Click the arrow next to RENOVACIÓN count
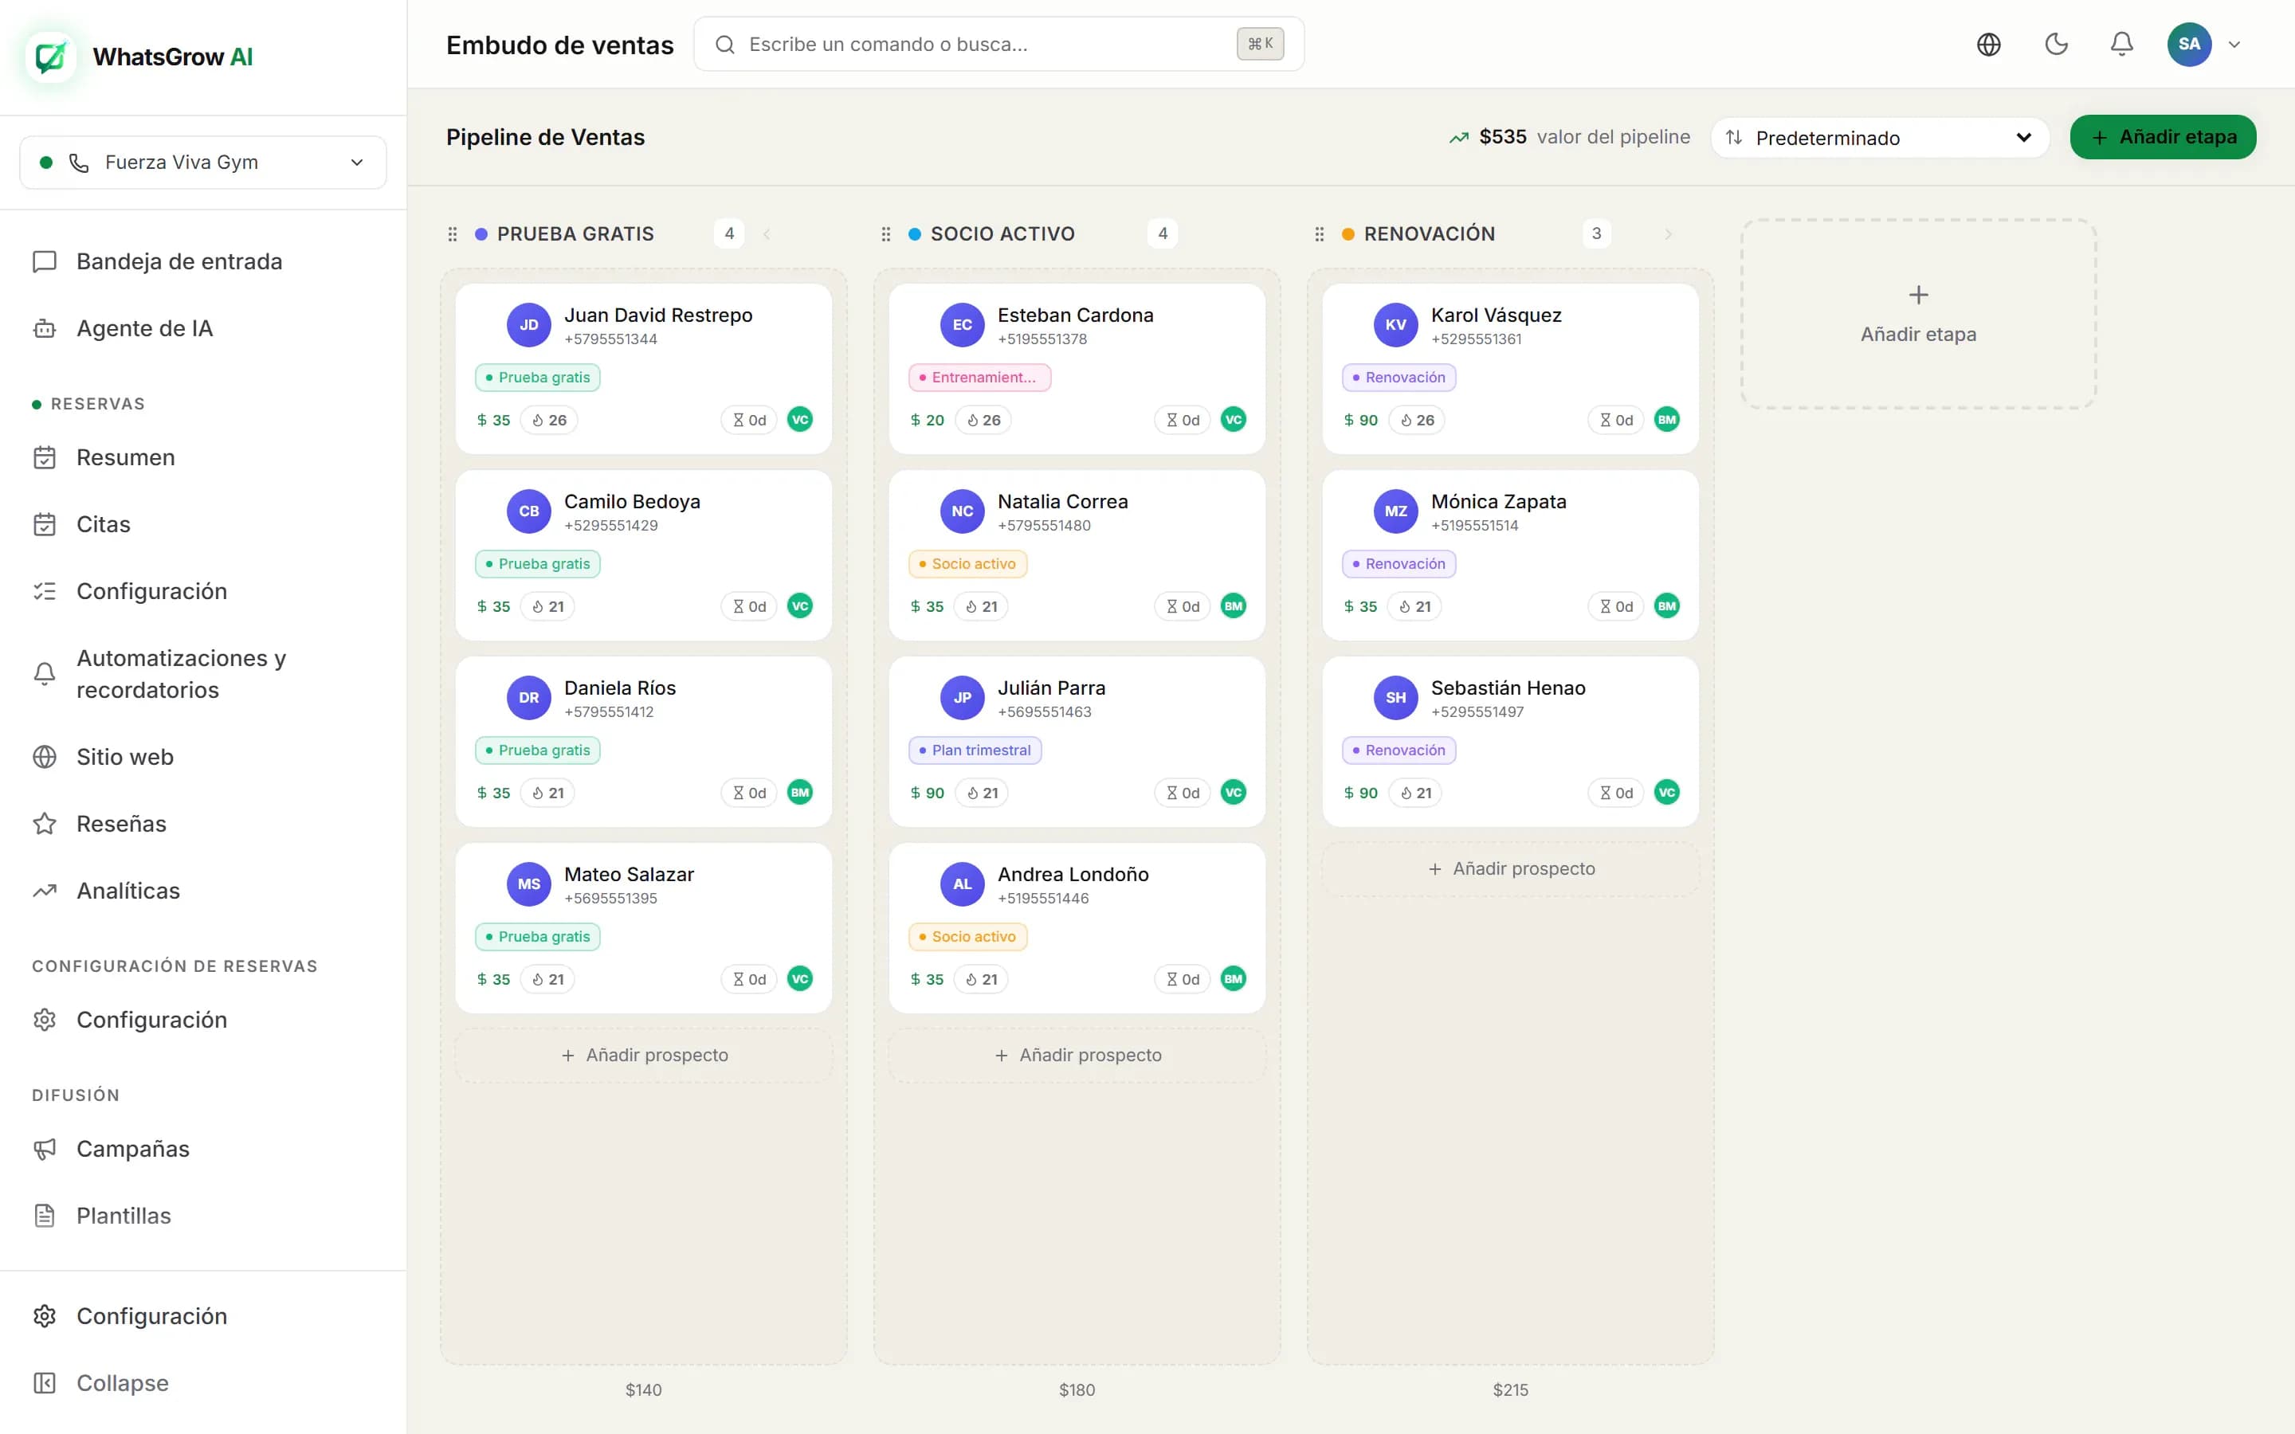Viewport: 2295px width, 1434px height. point(1668,234)
